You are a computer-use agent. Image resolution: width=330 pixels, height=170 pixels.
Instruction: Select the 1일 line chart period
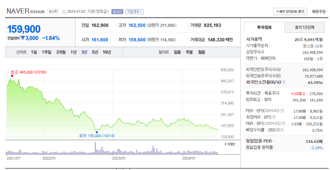[x=34, y=52]
